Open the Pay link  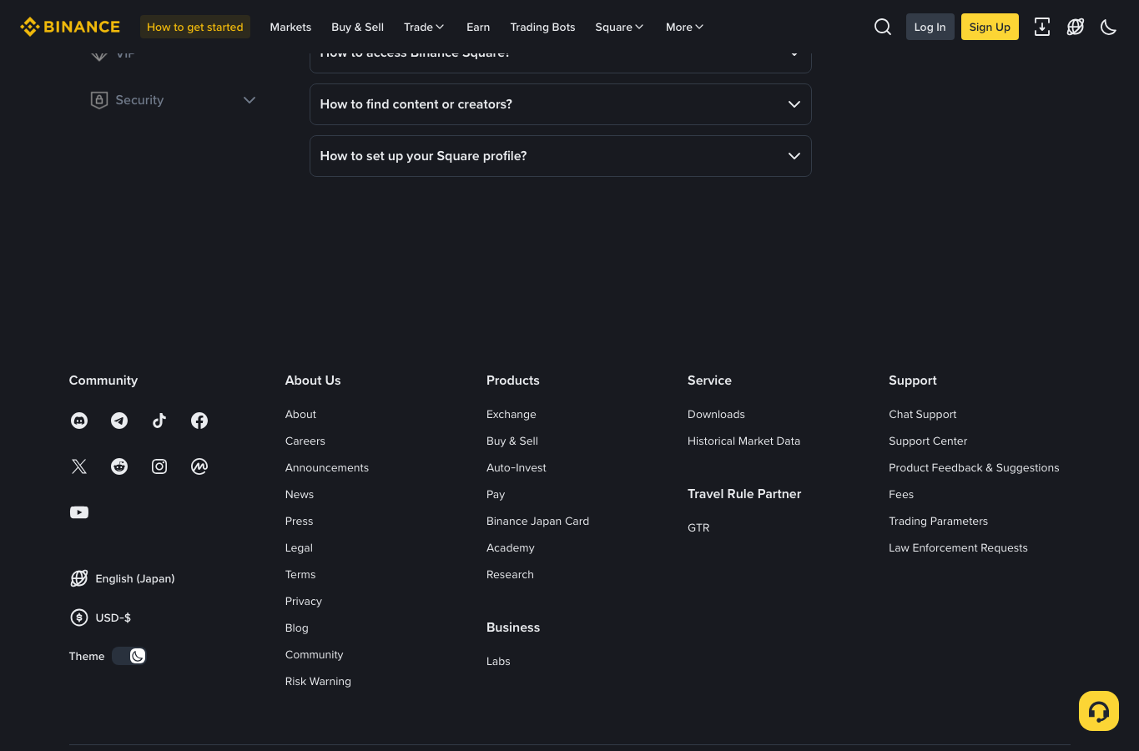pos(496,494)
